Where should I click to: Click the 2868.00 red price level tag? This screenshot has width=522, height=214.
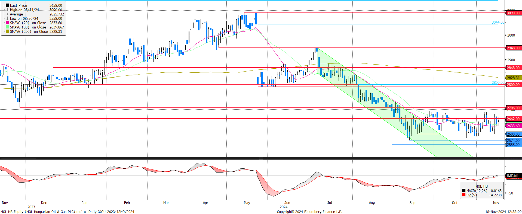pos(513,68)
